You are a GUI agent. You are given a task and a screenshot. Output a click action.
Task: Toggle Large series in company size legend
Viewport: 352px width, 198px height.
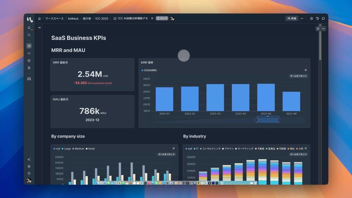tap(66, 149)
